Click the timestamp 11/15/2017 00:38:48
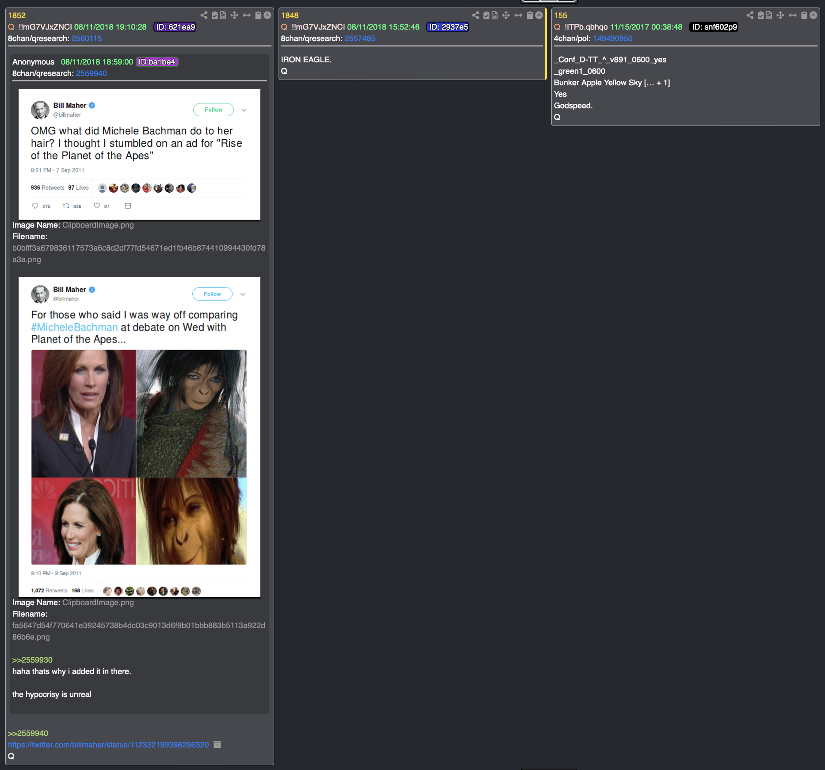Image resolution: width=825 pixels, height=770 pixels. coord(646,27)
